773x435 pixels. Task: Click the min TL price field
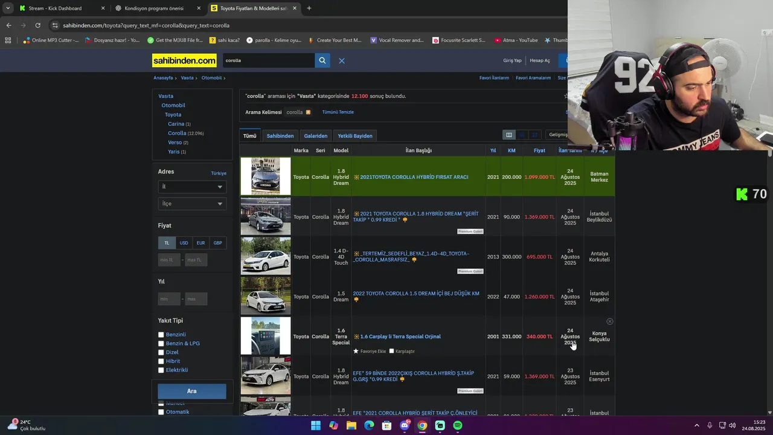coord(169,260)
